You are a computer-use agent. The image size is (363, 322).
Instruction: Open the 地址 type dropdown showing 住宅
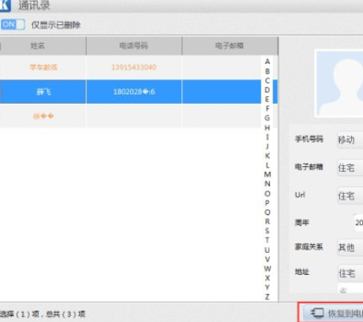click(350, 273)
